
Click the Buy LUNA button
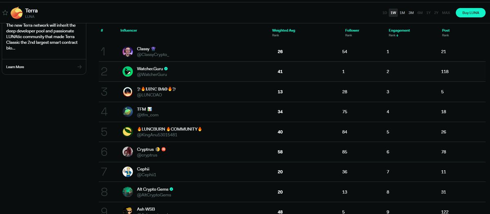(x=471, y=13)
